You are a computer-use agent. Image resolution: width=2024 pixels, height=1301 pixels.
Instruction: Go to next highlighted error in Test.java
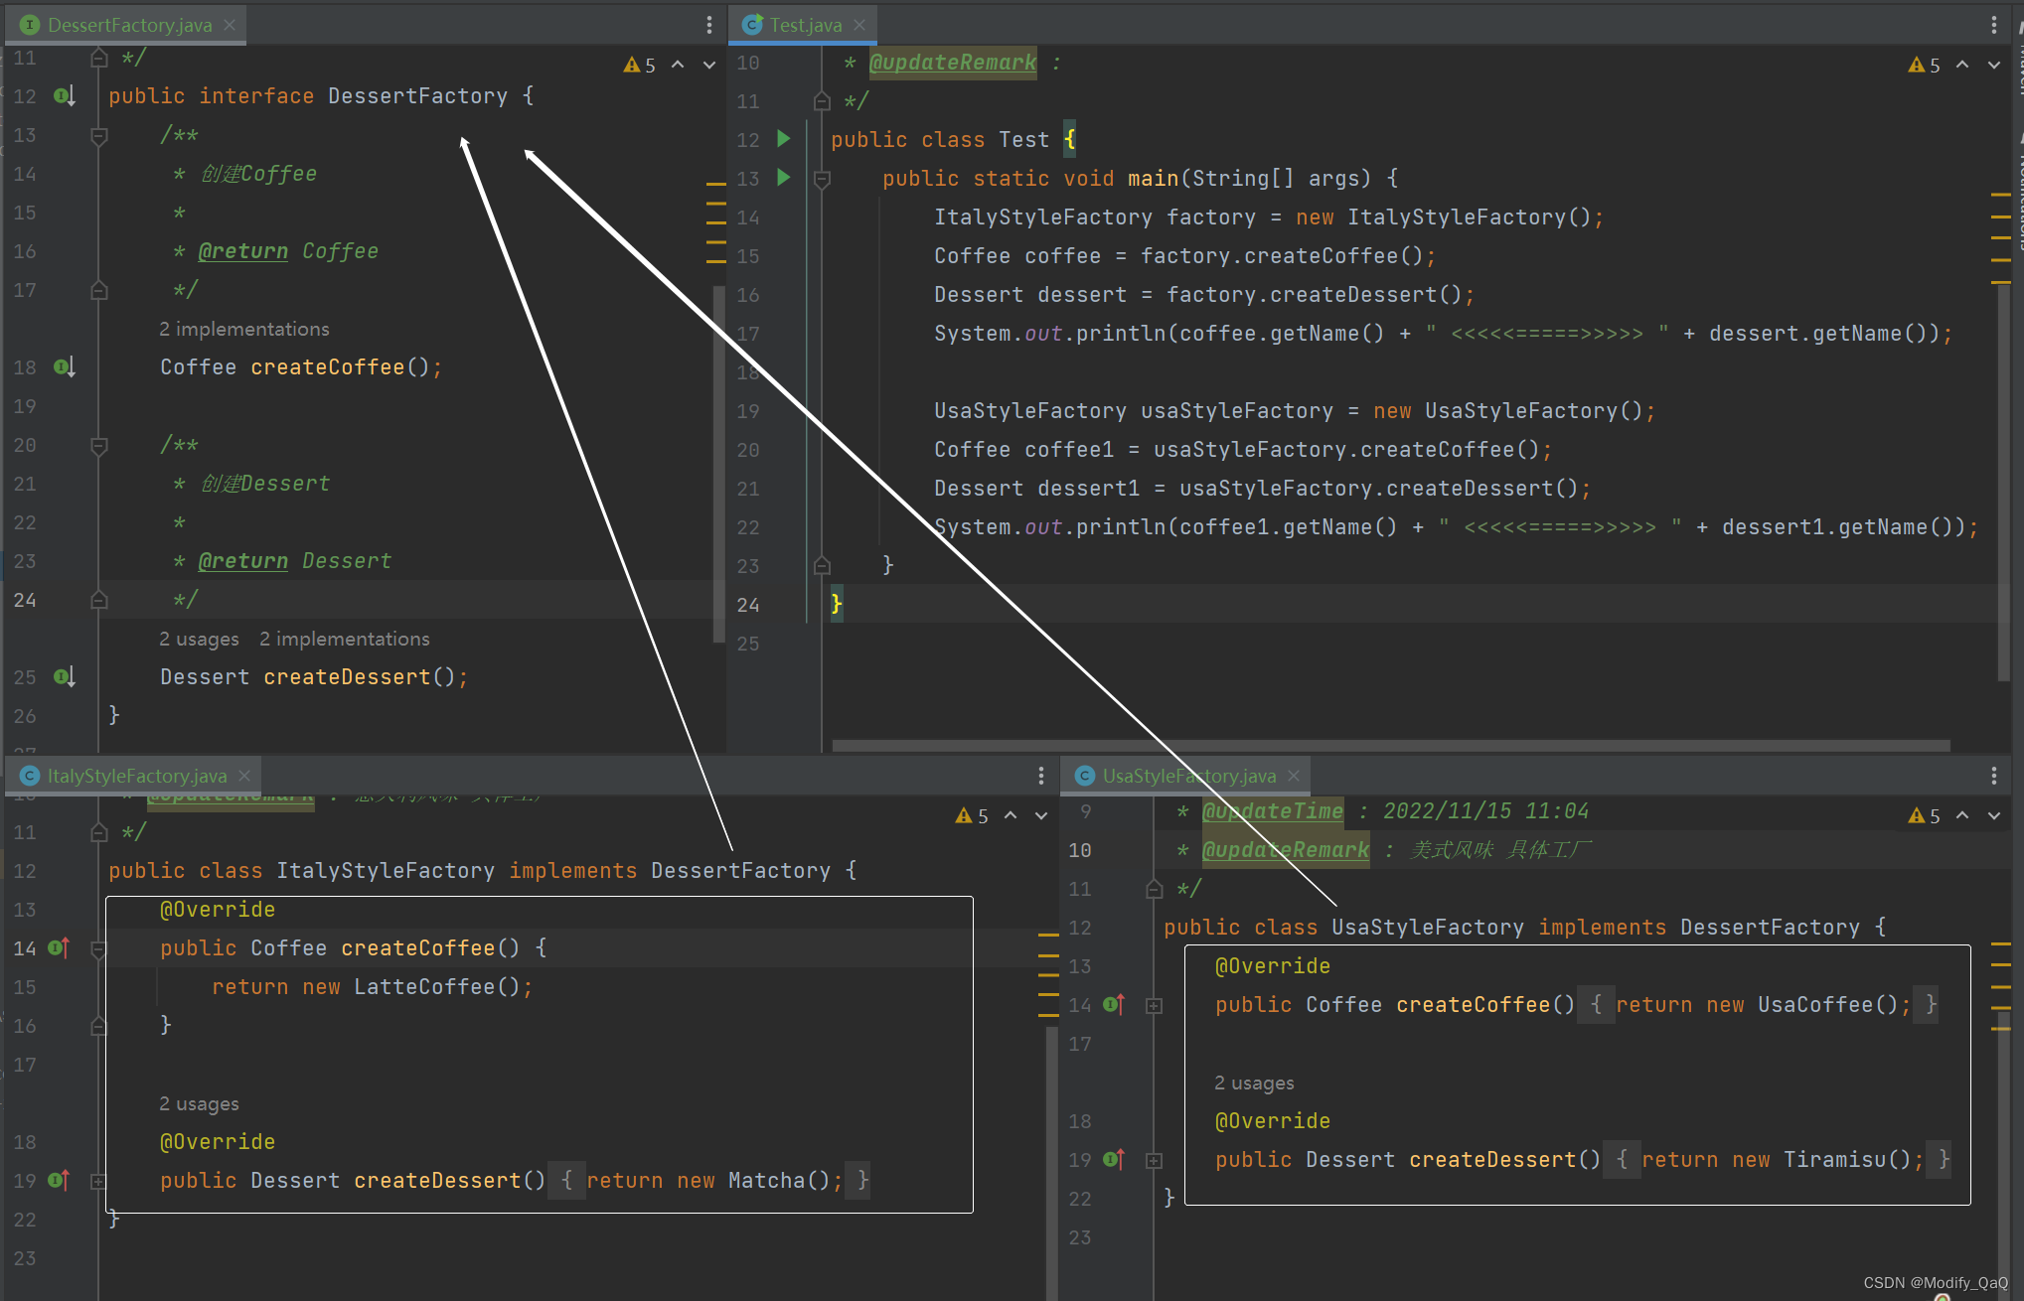(x=1993, y=66)
